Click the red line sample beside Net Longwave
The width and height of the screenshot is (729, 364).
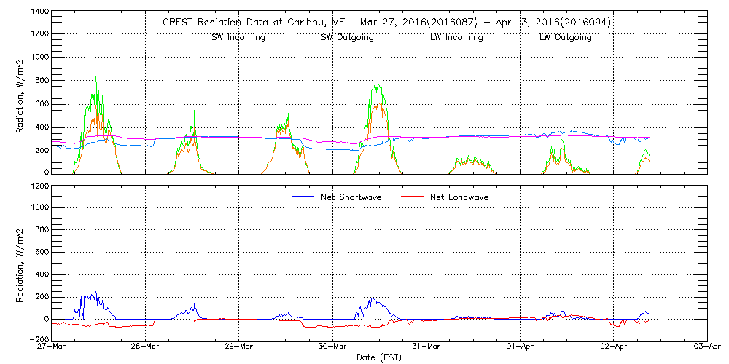click(x=412, y=197)
